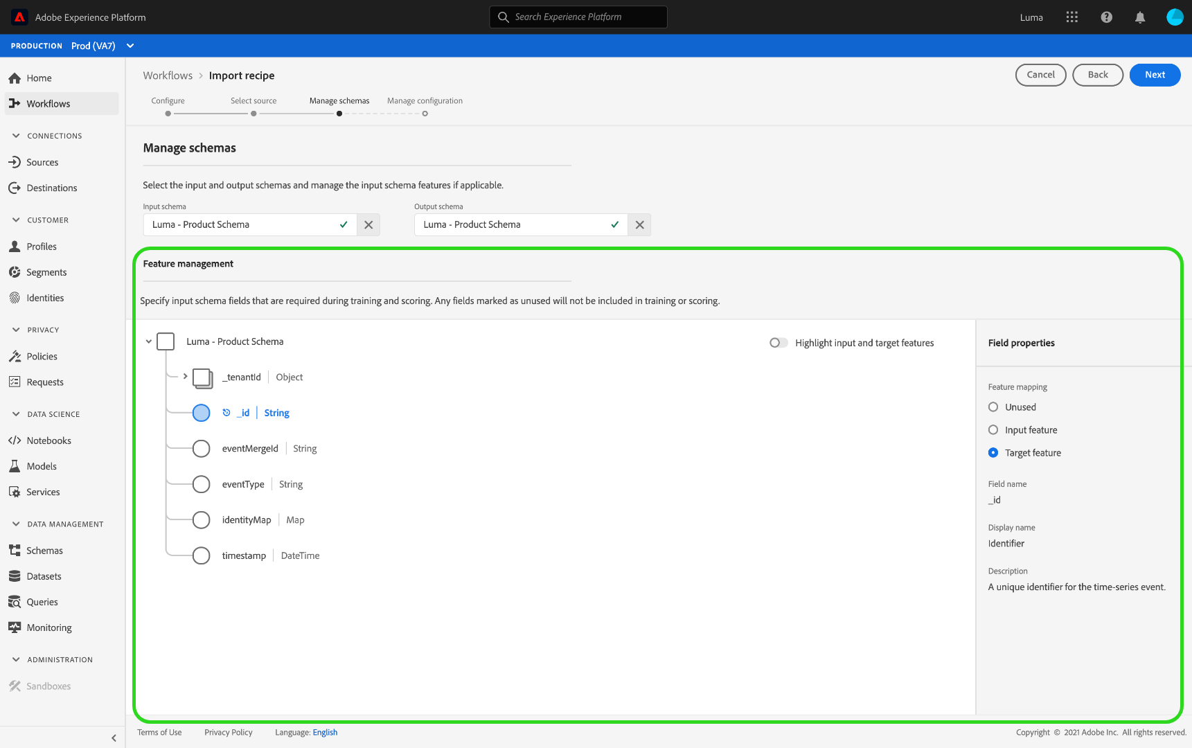Select the Unused feature mapping option
Screen dimensions: 1192x748
[x=993, y=407]
